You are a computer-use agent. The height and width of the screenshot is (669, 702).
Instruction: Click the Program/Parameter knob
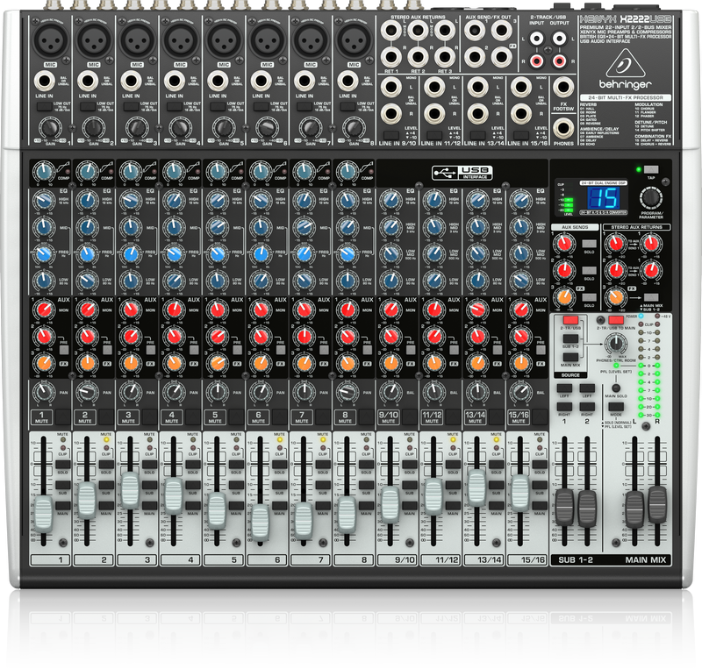coord(651,198)
